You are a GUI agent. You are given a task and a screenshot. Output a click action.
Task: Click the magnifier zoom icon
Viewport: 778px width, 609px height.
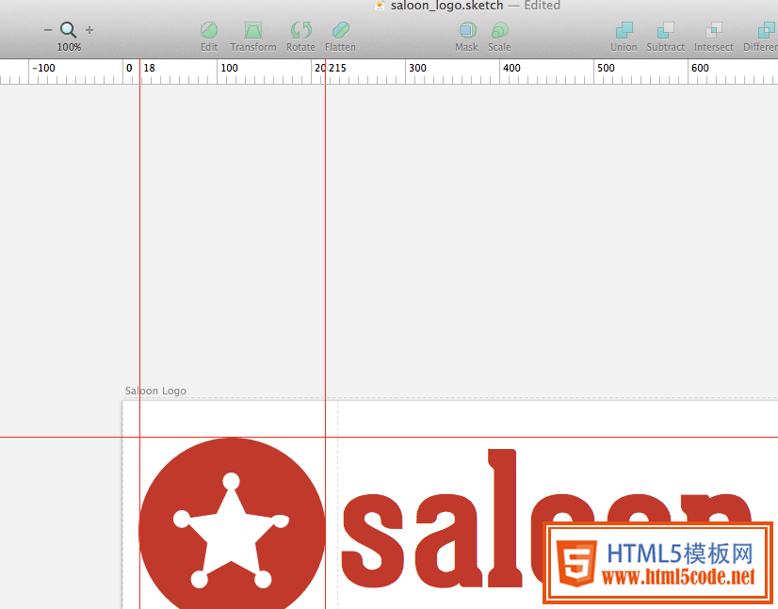pyautogui.click(x=68, y=30)
